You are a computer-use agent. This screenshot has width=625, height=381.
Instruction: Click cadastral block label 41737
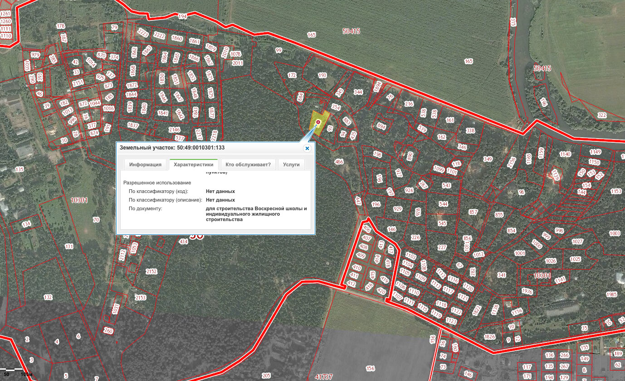(324, 377)
